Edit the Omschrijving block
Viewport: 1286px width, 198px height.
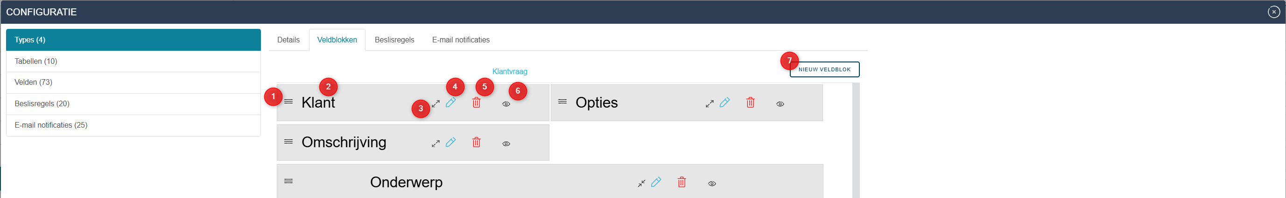point(450,142)
